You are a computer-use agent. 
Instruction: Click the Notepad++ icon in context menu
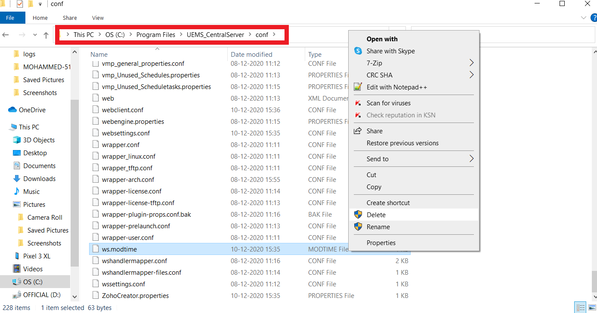(358, 87)
